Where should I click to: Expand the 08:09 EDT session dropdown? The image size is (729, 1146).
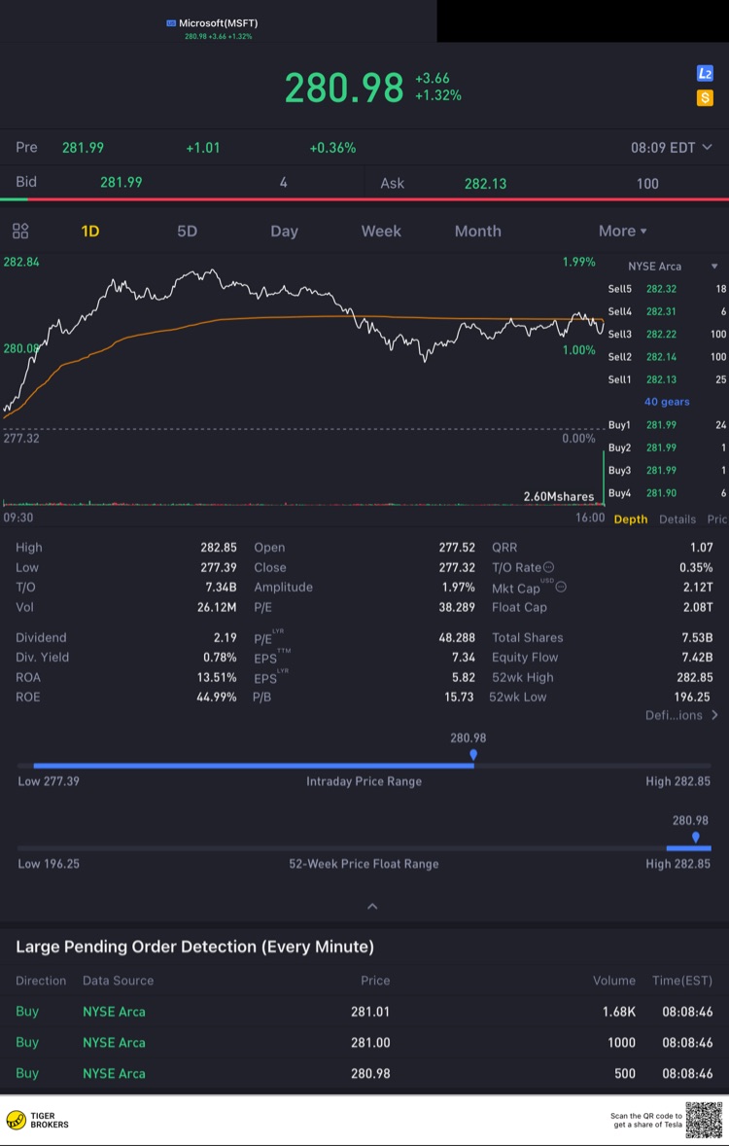[671, 148]
